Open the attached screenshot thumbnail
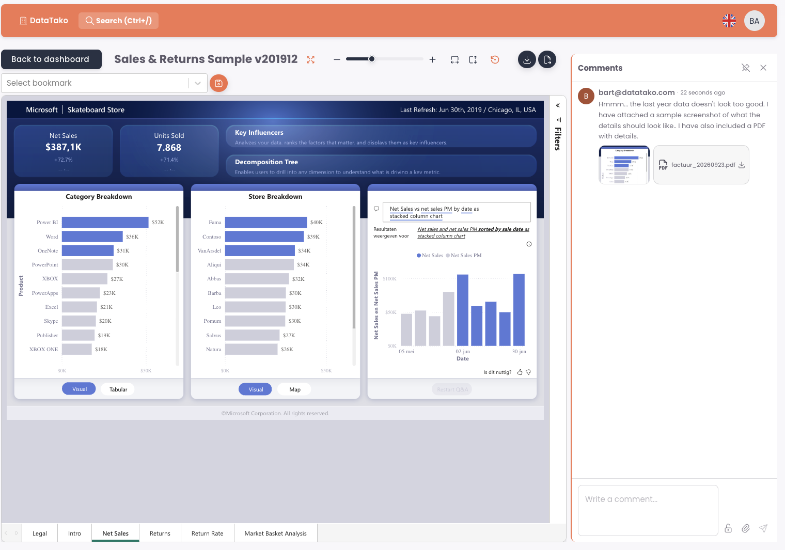 624,165
